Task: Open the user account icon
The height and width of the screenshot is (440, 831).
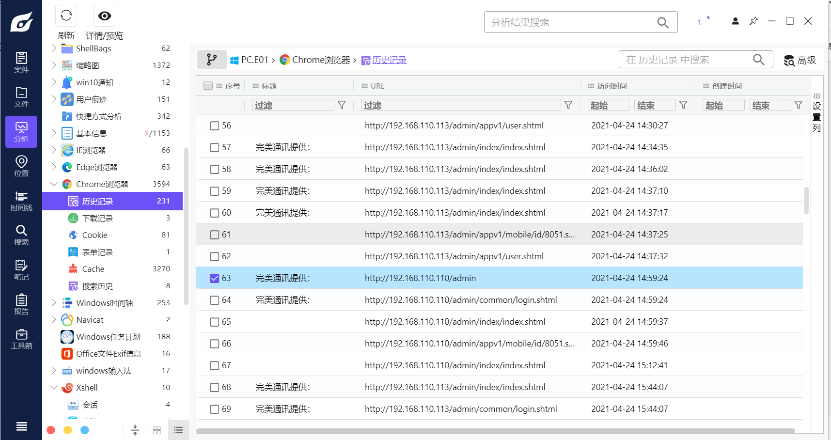Action: pos(735,21)
